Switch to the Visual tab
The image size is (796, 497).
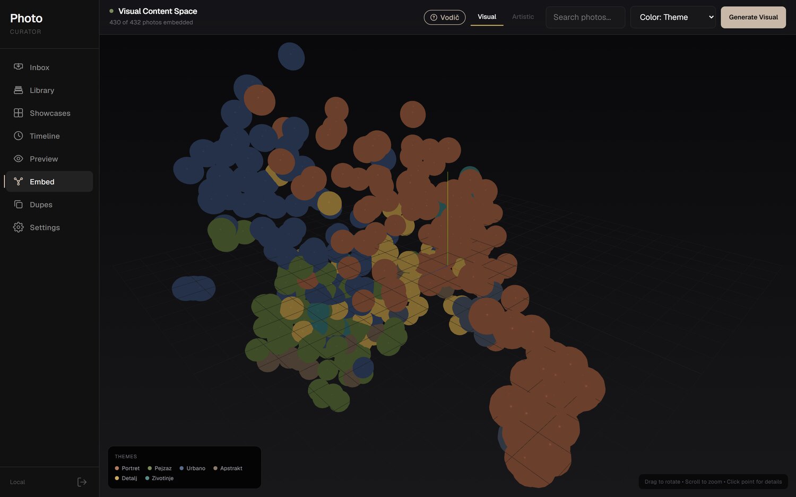coord(487,17)
